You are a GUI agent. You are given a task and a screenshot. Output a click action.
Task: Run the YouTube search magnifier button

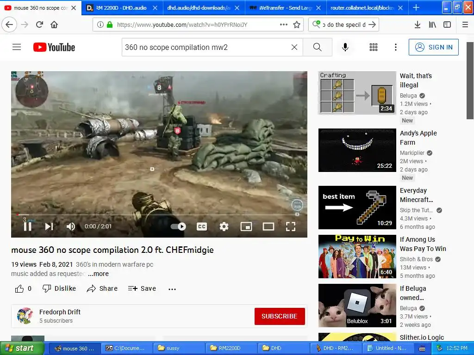coord(318,47)
